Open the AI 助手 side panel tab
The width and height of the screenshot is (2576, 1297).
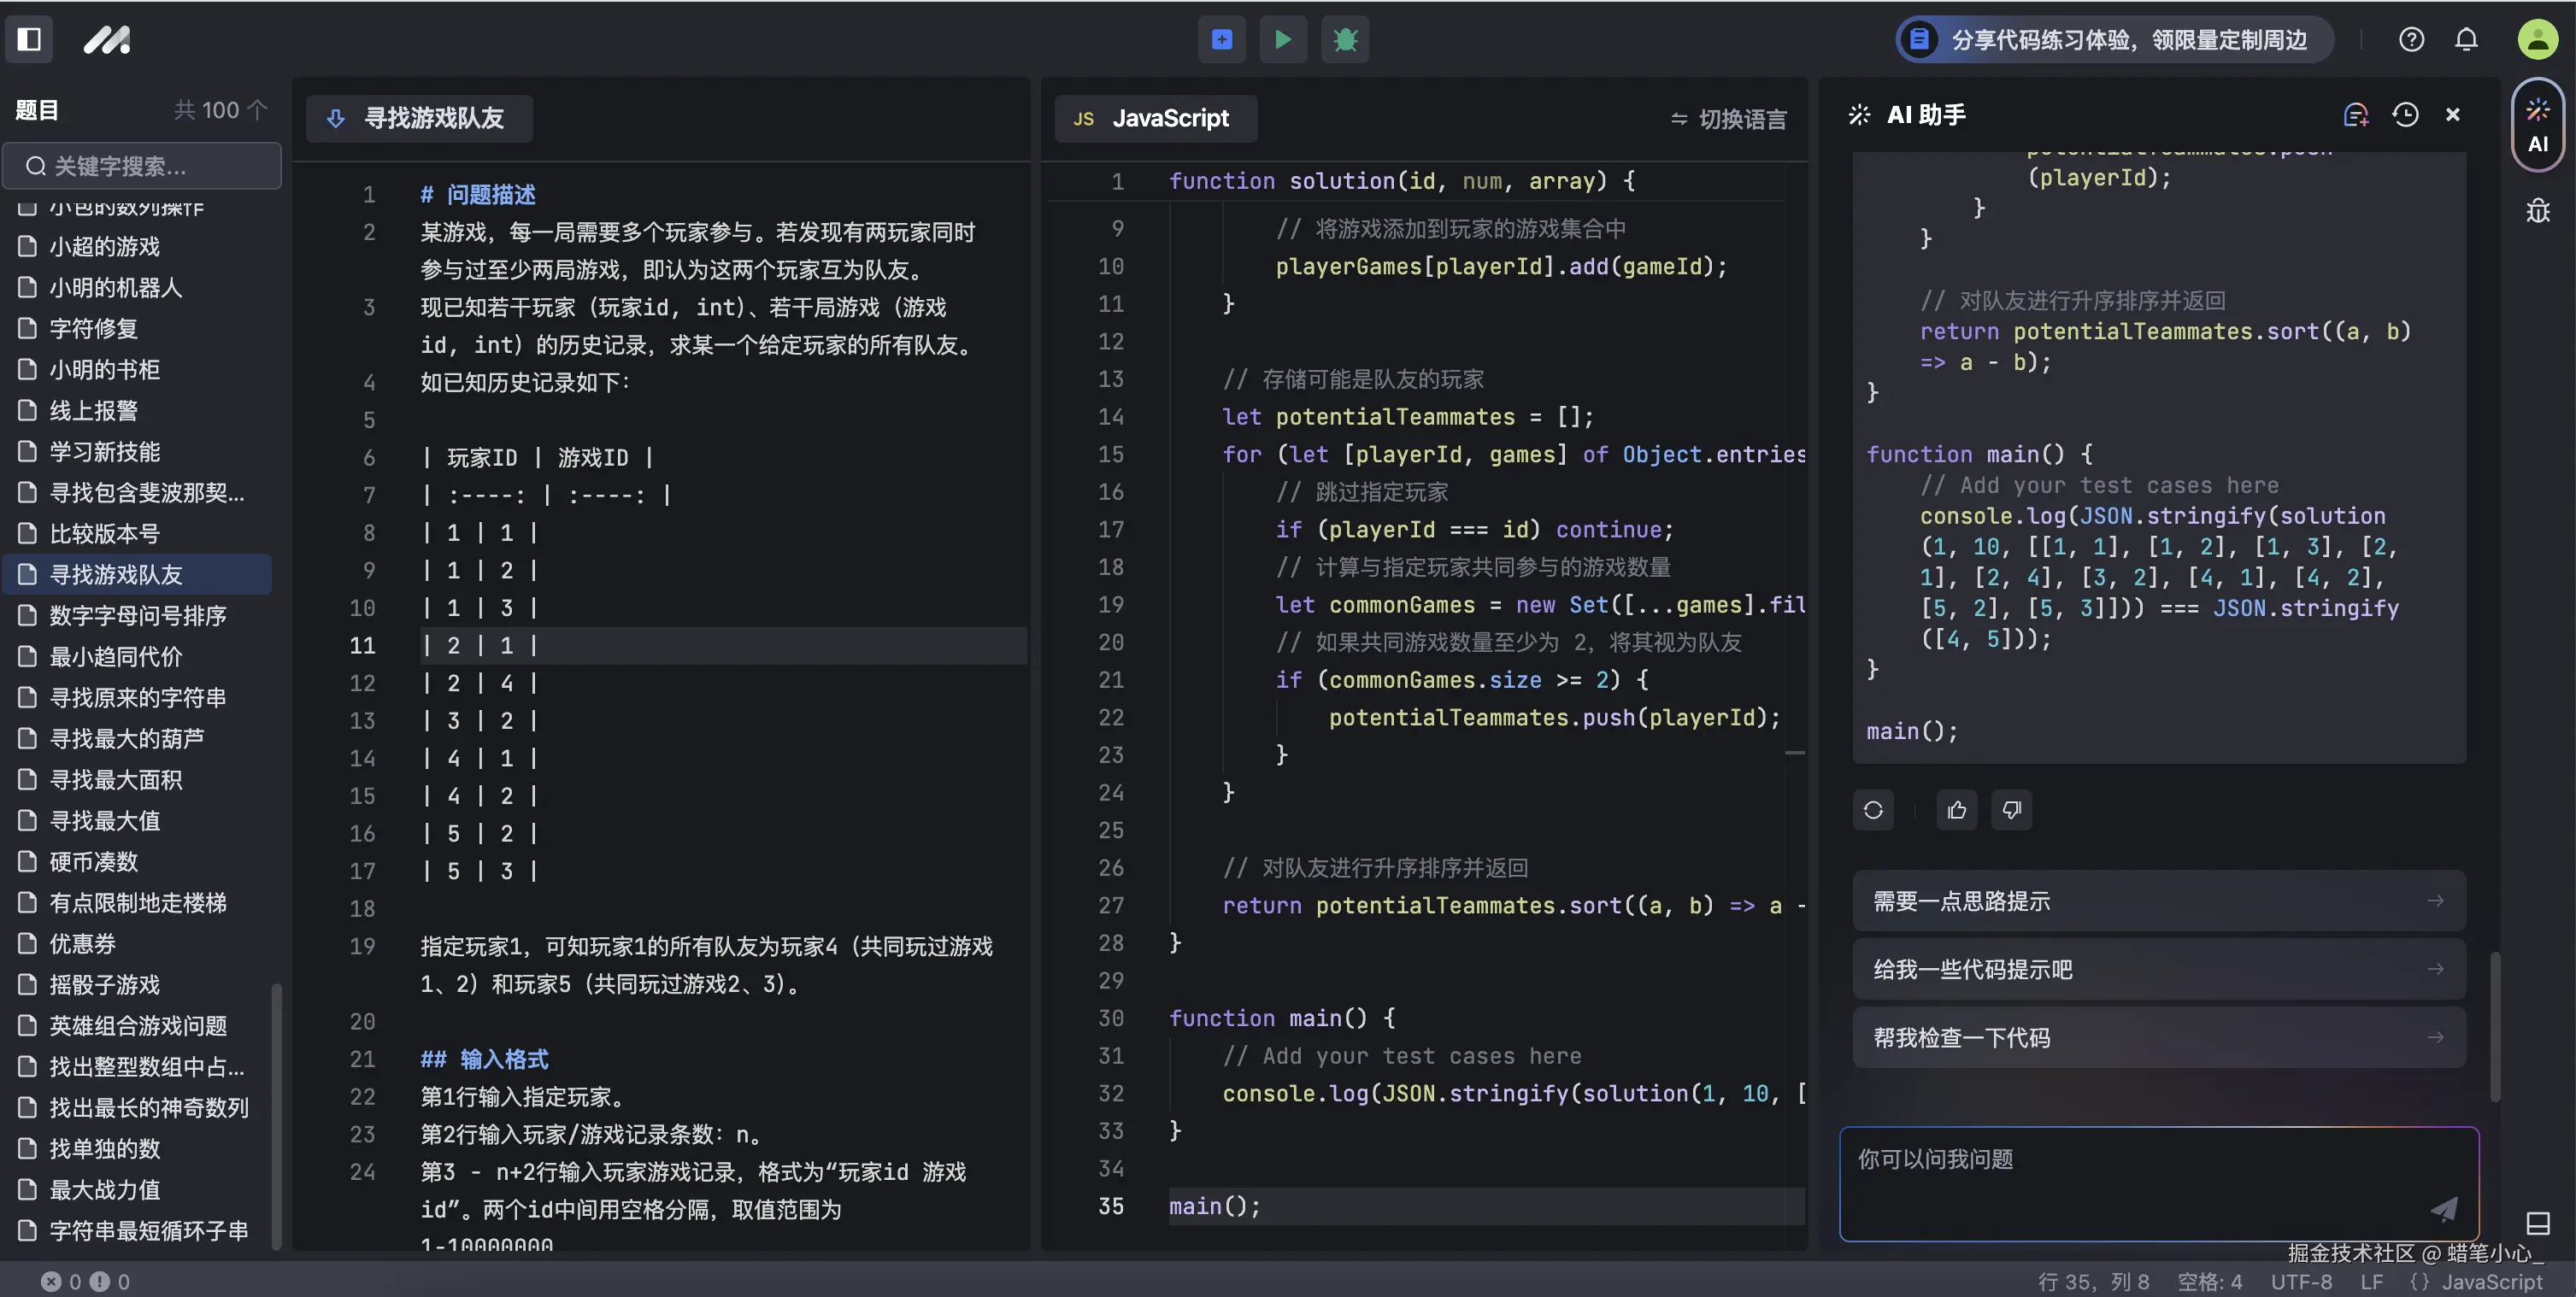click(x=2538, y=124)
